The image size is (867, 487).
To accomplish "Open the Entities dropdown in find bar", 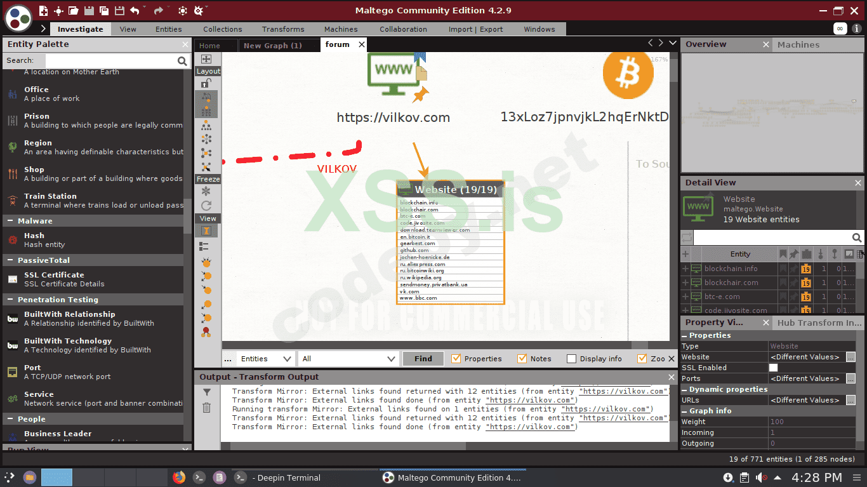I will click(266, 359).
